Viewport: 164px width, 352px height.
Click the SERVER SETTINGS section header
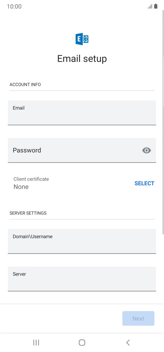[28, 213]
